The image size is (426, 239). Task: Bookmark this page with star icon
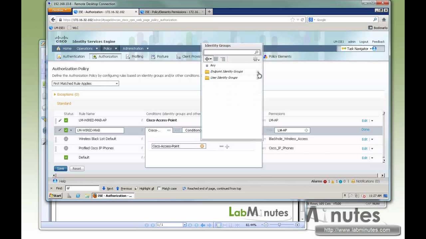(x=292, y=20)
